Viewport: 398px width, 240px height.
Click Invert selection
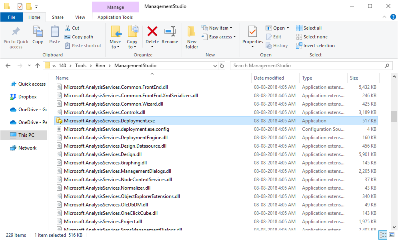316,46
